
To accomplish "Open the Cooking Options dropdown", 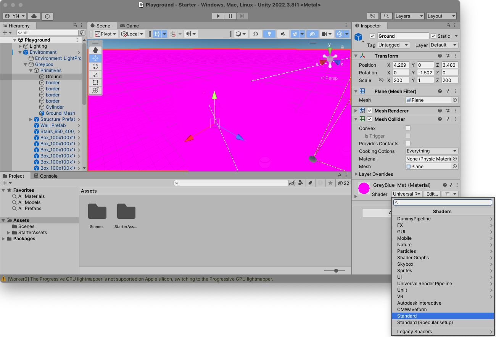I will click(x=431, y=151).
